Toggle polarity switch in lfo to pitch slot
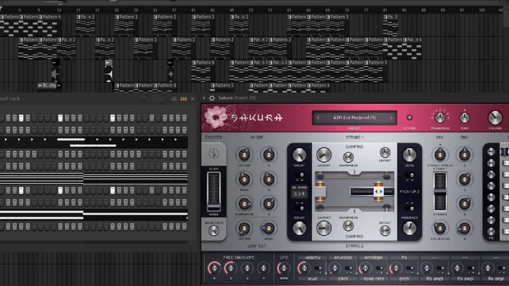 410,269
